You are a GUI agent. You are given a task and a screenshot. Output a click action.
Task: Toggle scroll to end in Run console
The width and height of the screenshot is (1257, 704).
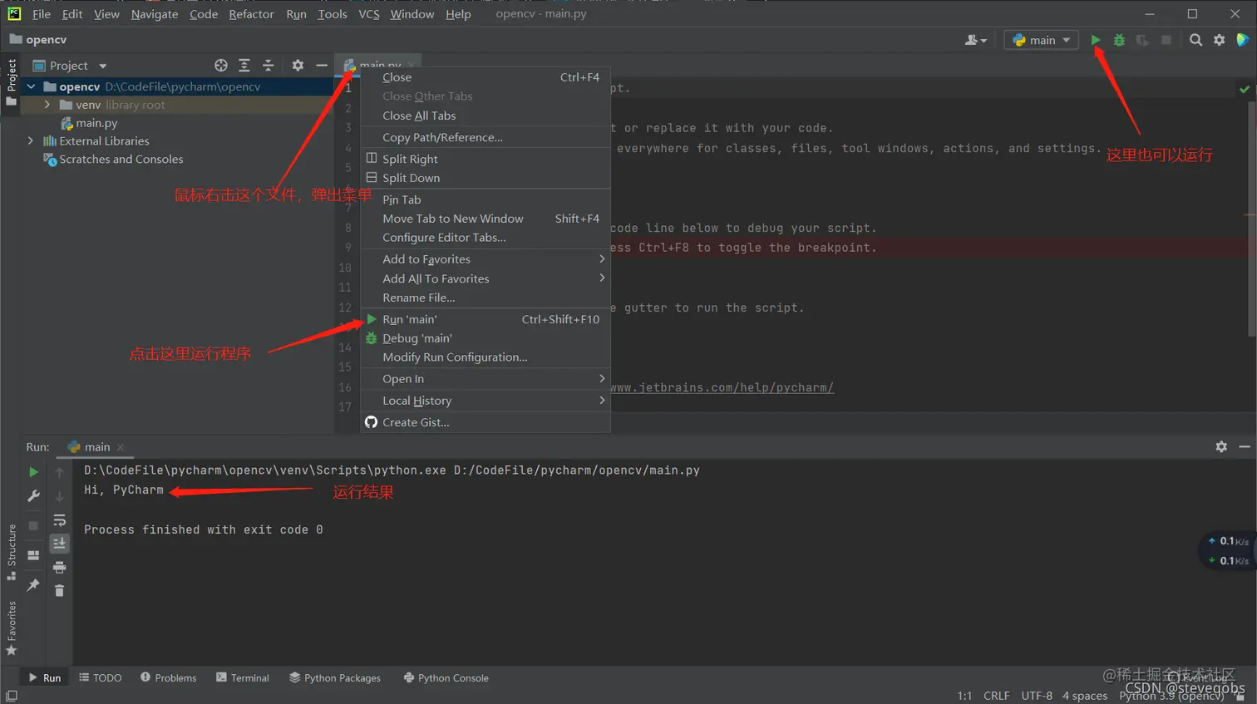(x=59, y=544)
